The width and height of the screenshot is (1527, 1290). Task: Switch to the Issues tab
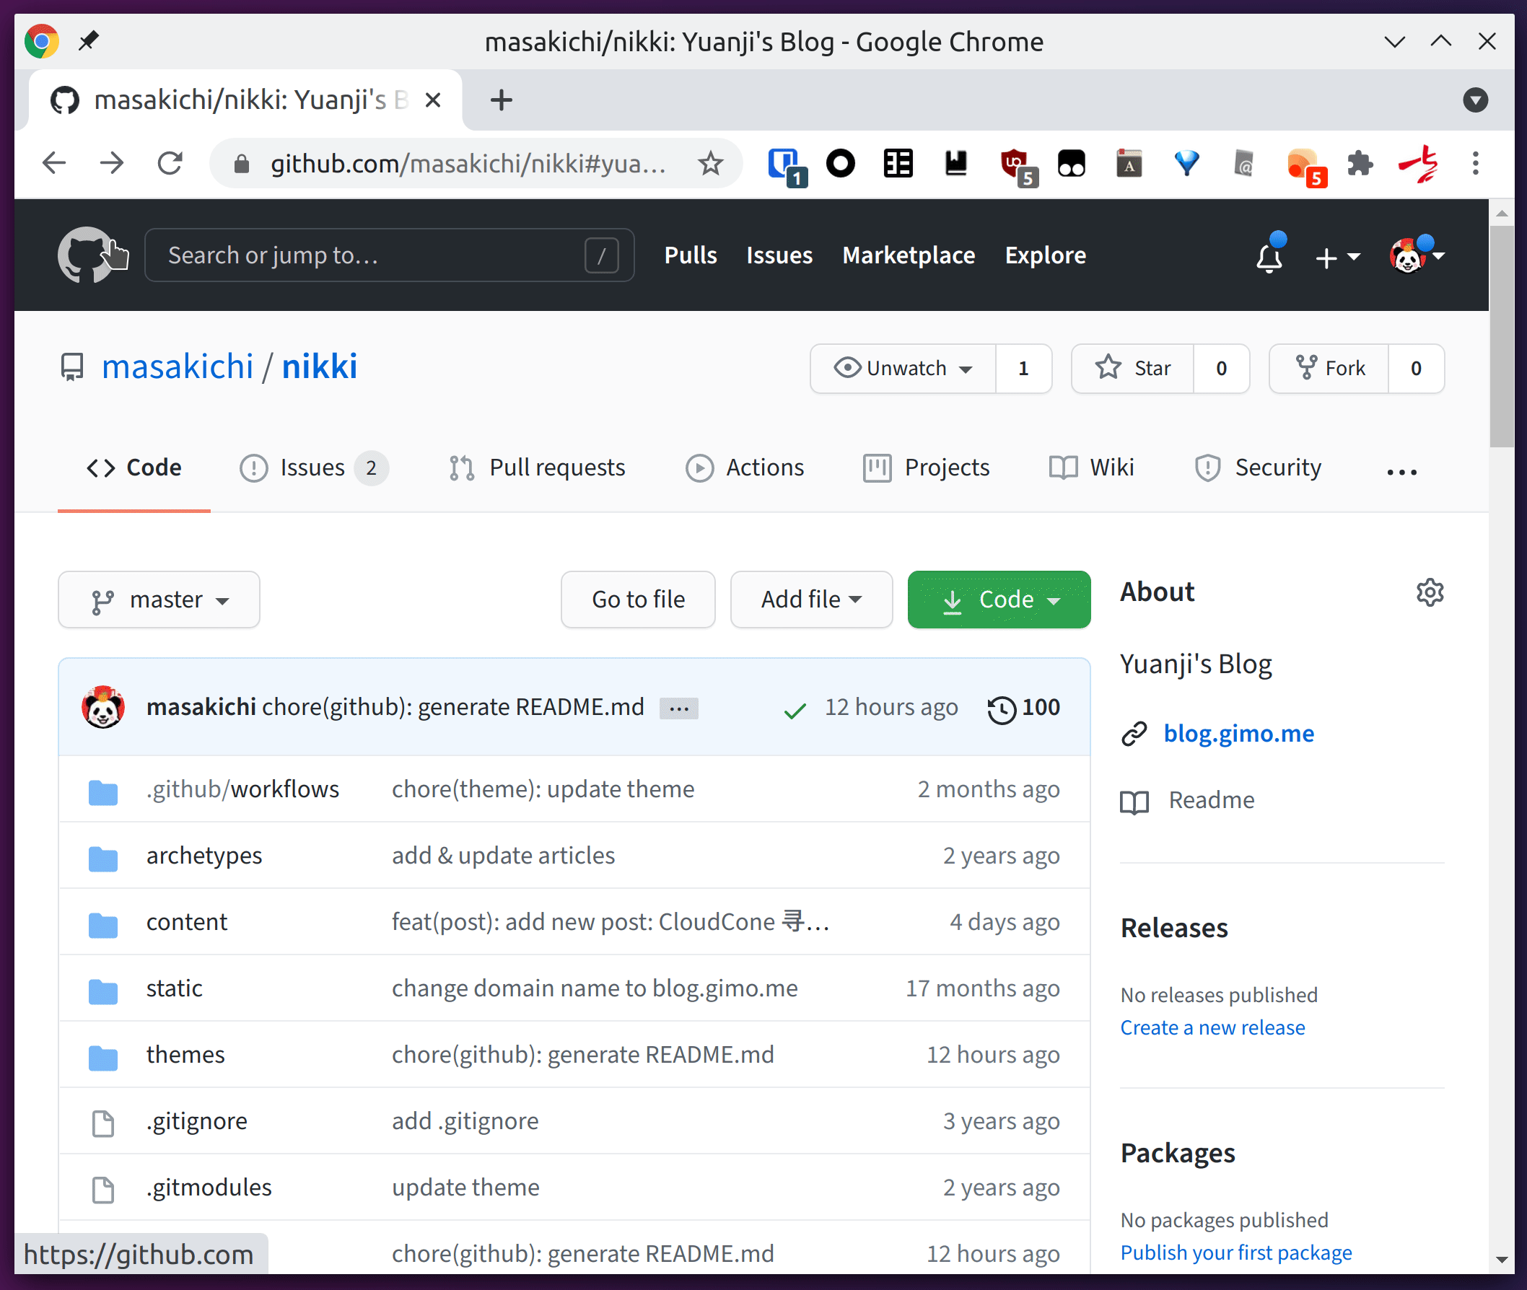point(312,468)
